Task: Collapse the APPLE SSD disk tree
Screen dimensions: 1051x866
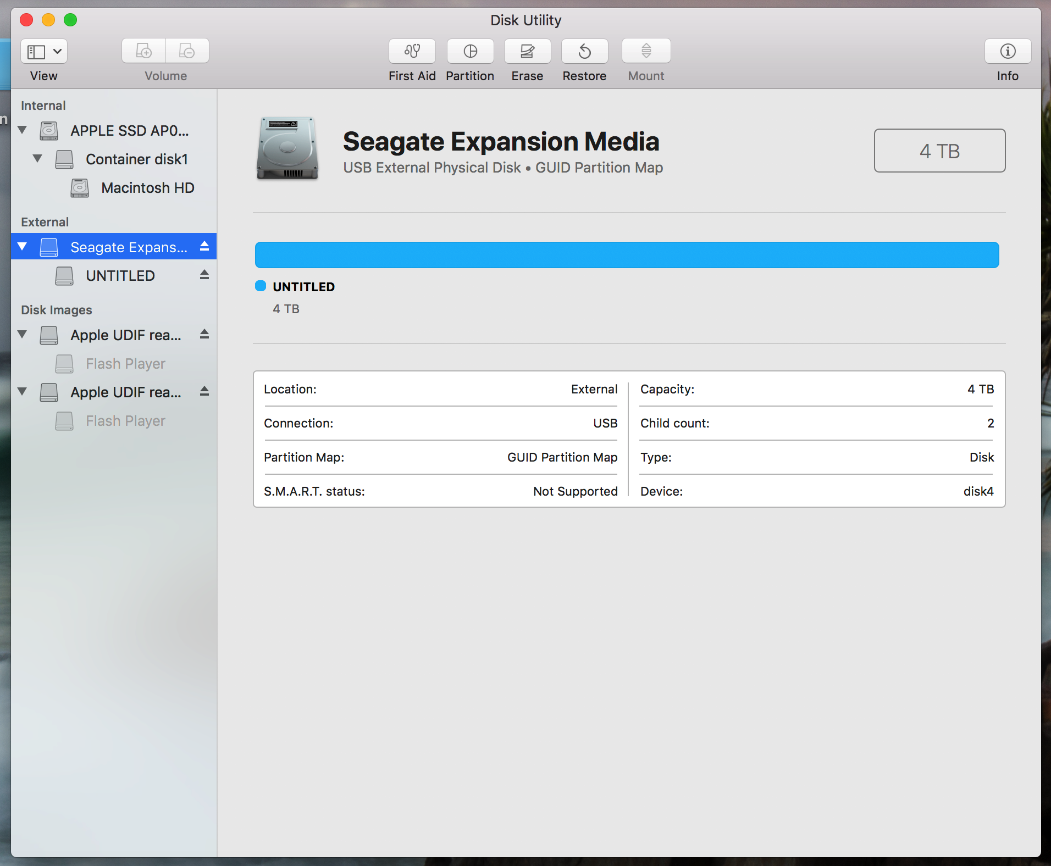Action: pos(23,130)
